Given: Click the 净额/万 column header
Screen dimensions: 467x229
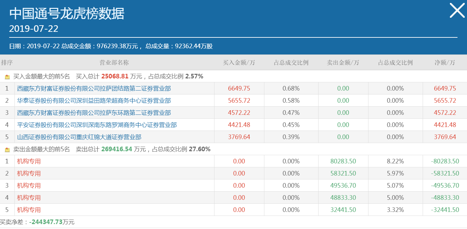Looking at the screenshot, I should click(x=445, y=63).
